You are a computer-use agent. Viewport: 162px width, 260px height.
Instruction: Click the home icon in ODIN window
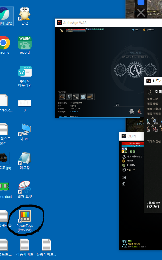pos(124,183)
